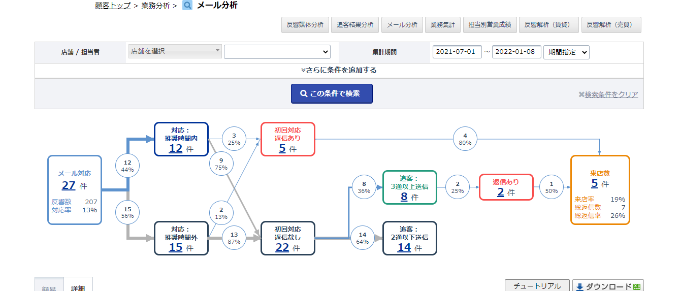Click the 22 件 count in 初回対応返信なし
Screen dimensions: 680x291
282,247
